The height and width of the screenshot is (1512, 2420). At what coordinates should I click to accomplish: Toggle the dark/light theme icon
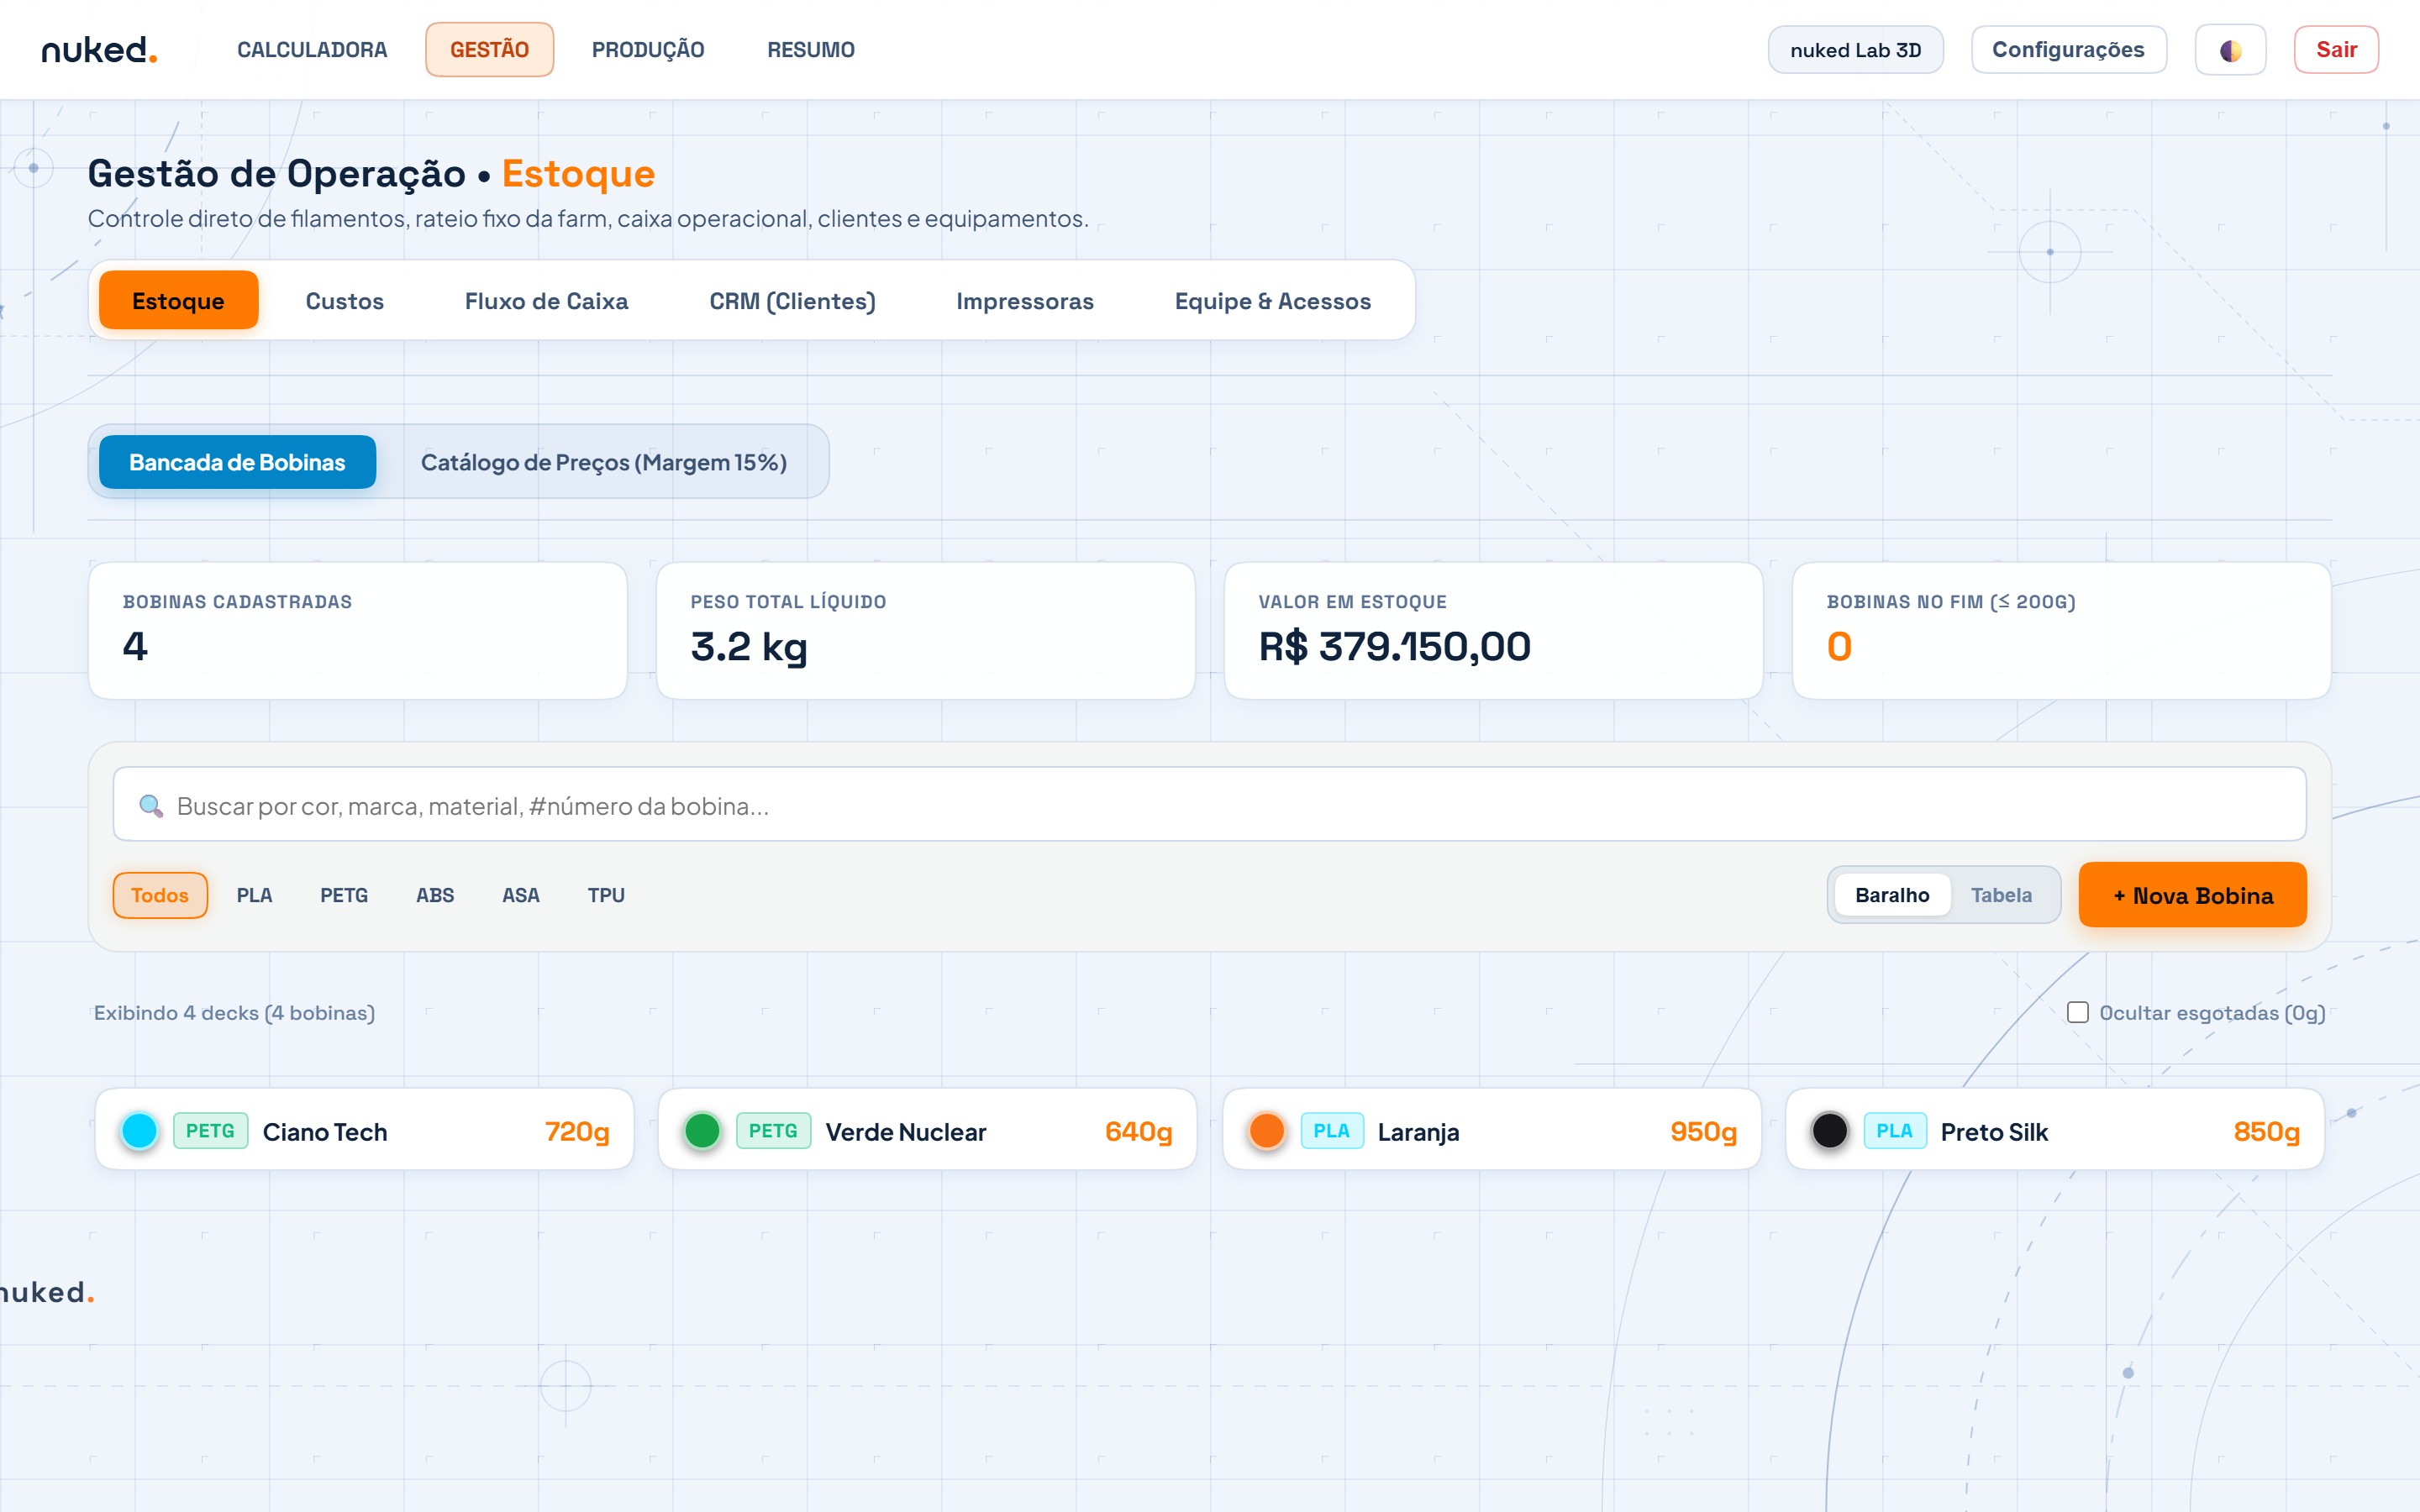2229,50
